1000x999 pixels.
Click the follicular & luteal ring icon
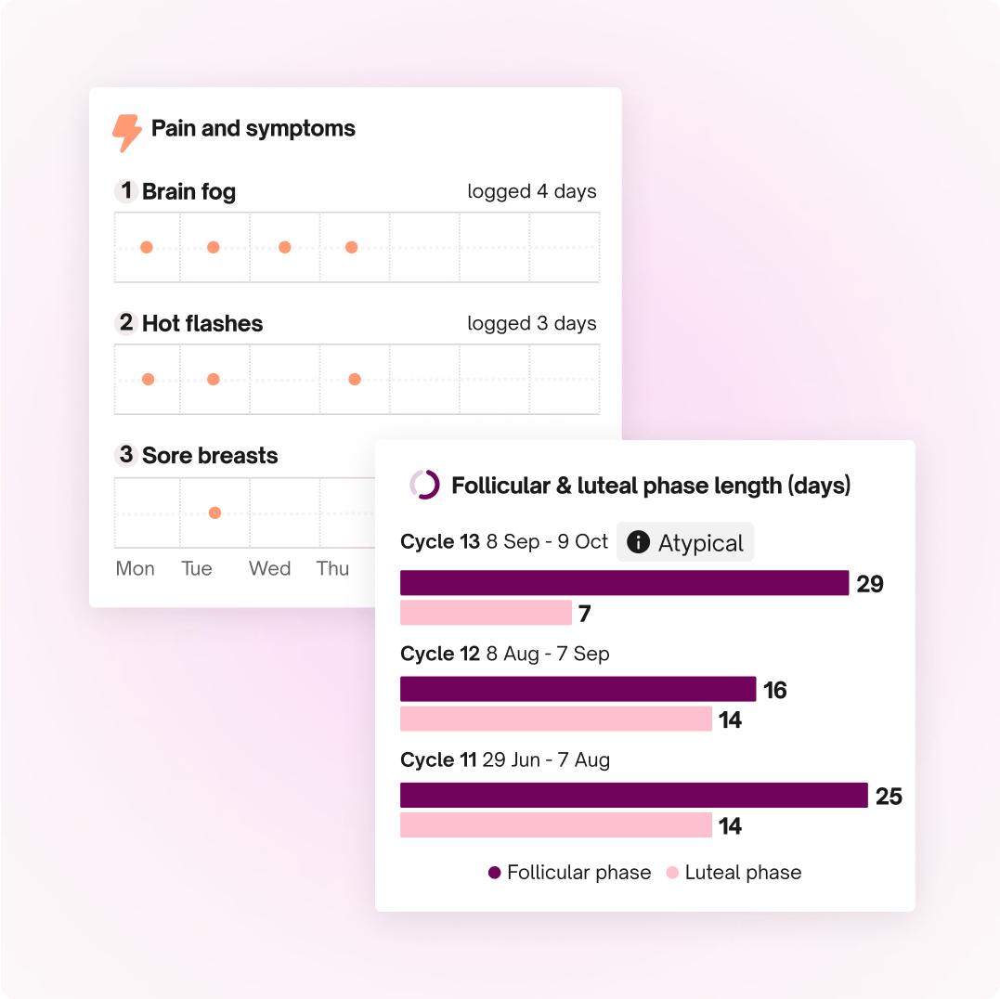[424, 485]
